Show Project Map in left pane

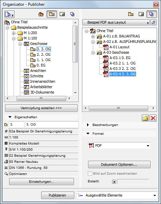41,14
